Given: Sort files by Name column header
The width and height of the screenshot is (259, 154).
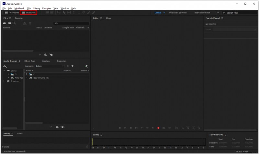Looking at the screenshot, I should 6,28.
